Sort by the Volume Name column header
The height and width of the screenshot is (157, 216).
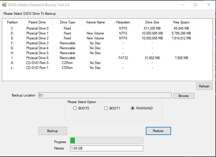click(x=95, y=22)
